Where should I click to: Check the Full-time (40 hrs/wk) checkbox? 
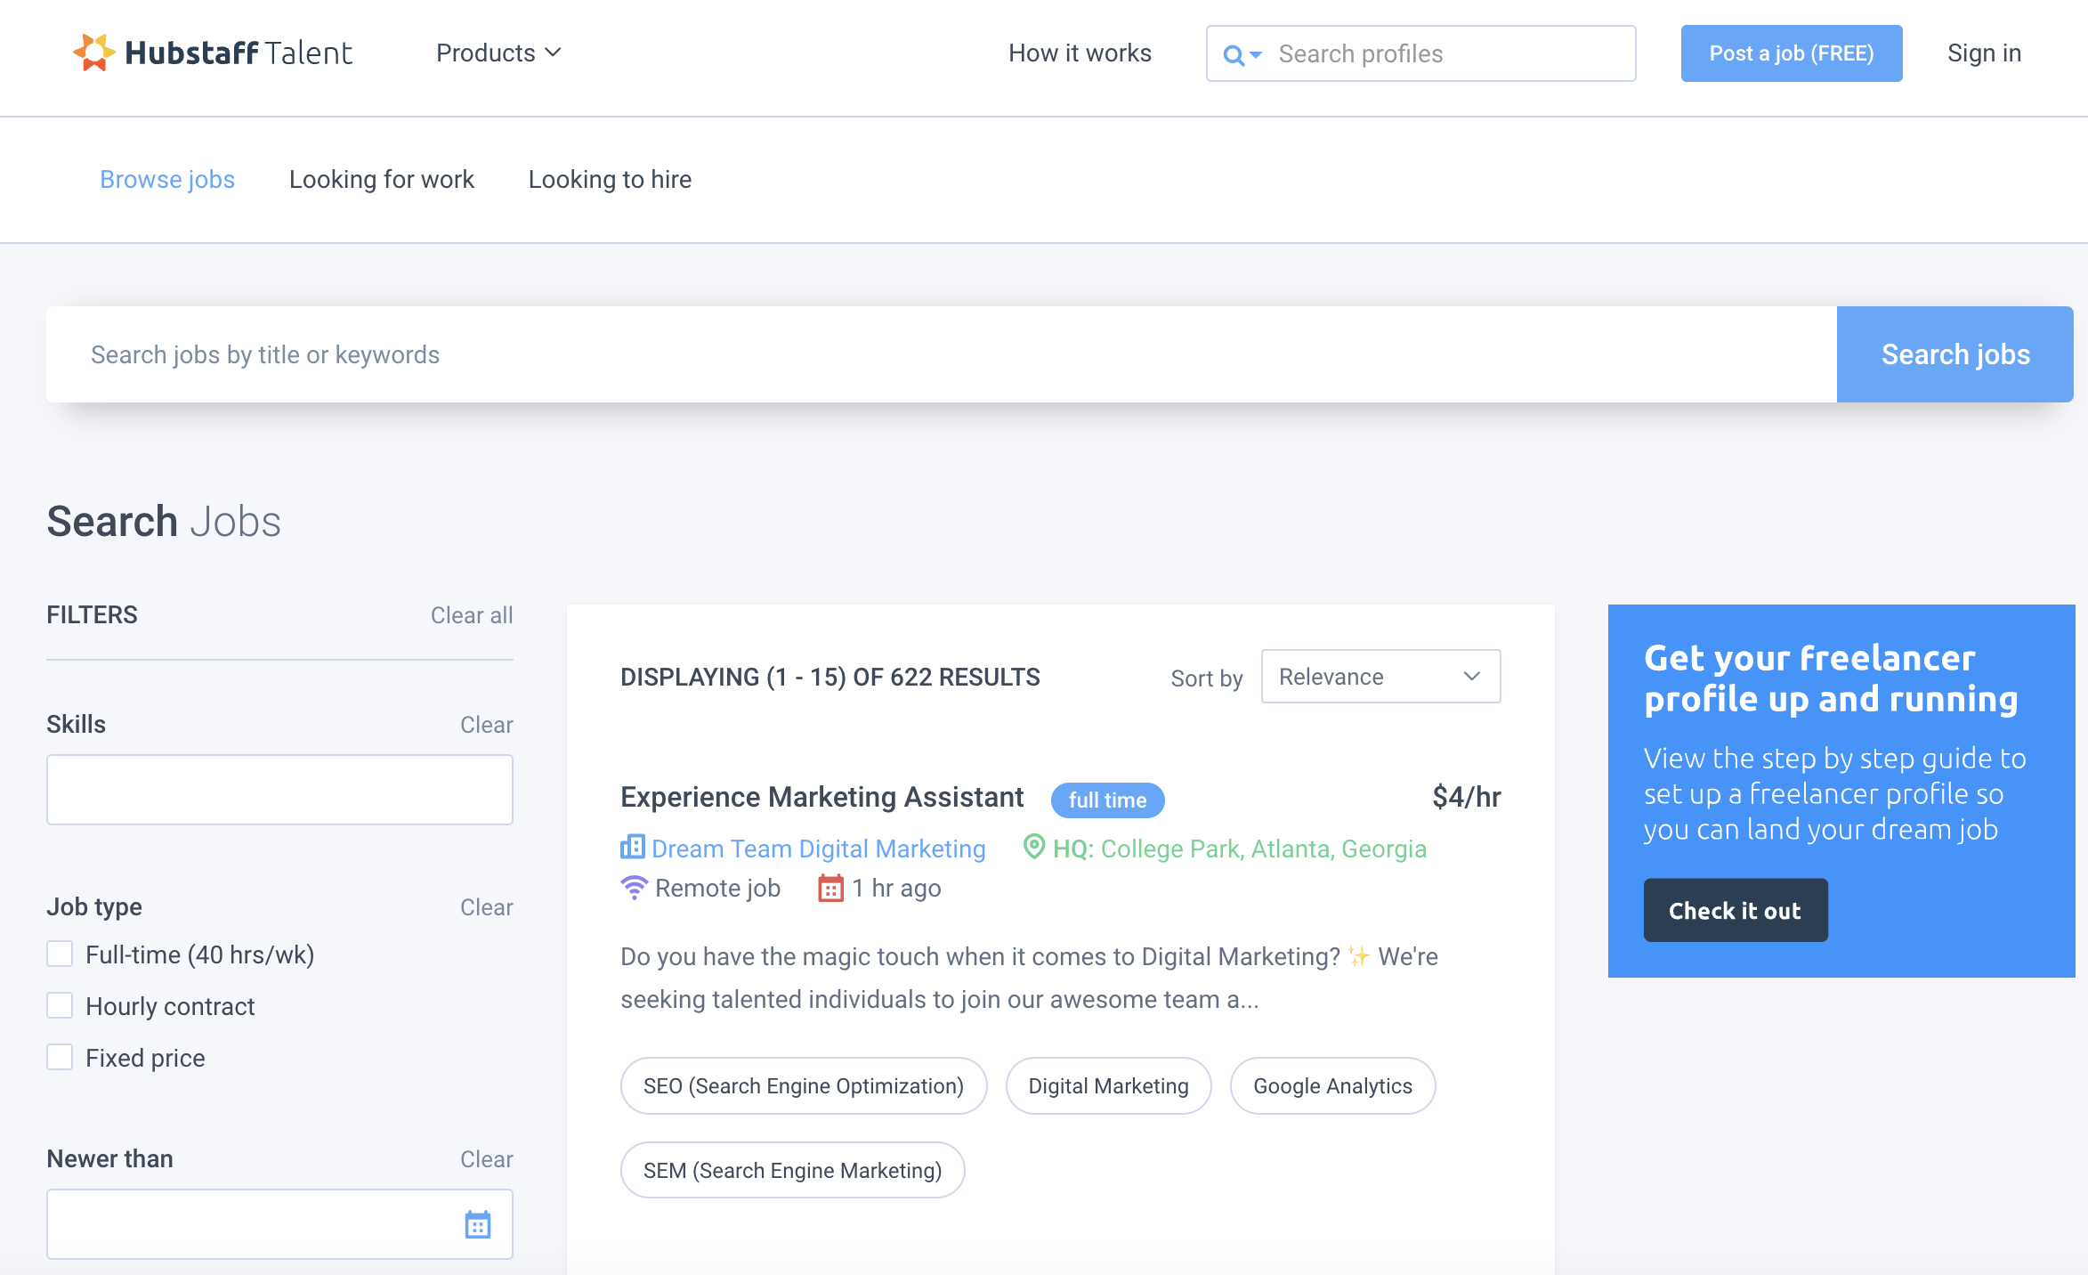[60, 954]
